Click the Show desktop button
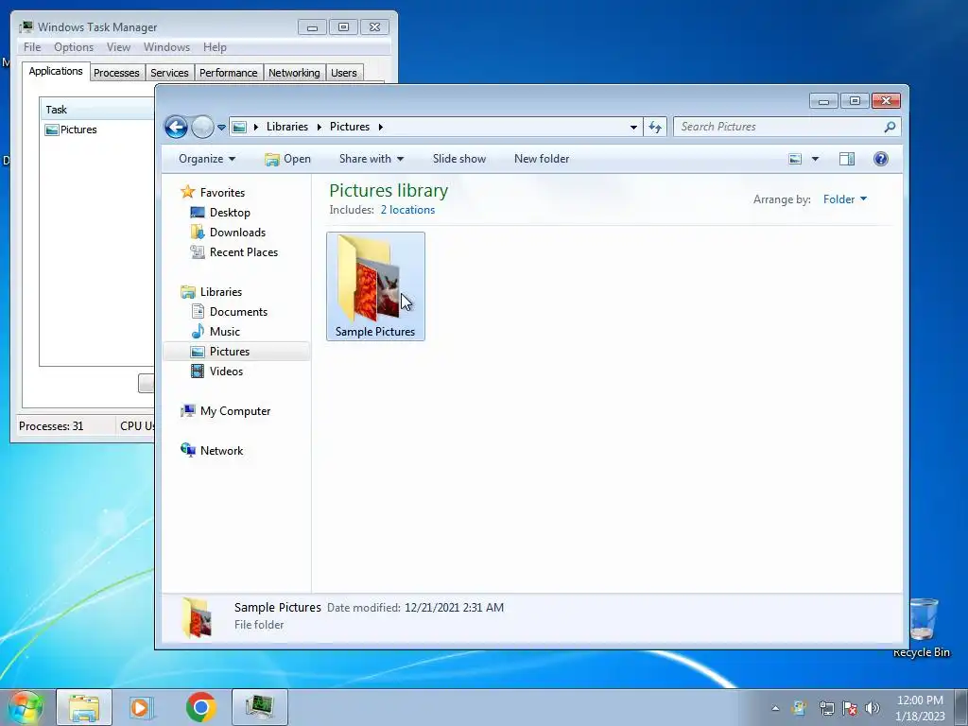The height and width of the screenshot is (726, 968). point(961,707)
